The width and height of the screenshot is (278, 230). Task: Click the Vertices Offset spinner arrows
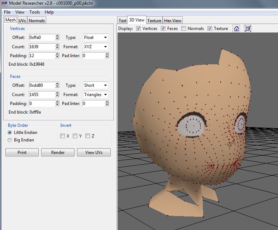tap(57, 37)
